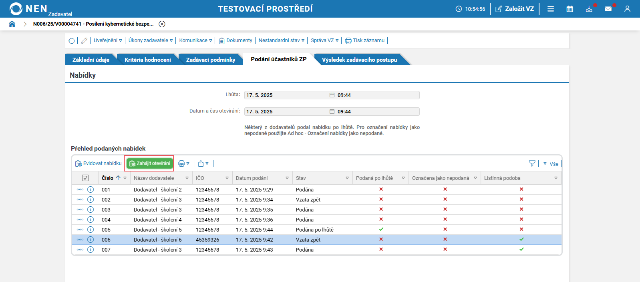Select Dodavatel - školení 2 row
The image size is (640, 282).
[317, 189]
